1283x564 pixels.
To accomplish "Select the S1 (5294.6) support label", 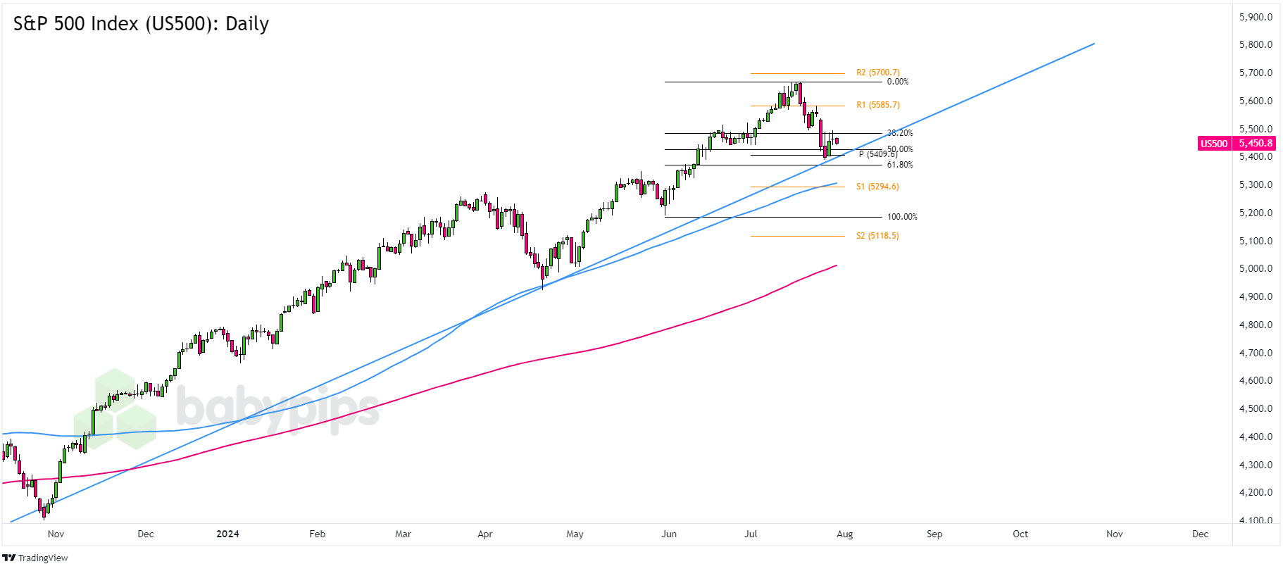I will click(877, 187).
